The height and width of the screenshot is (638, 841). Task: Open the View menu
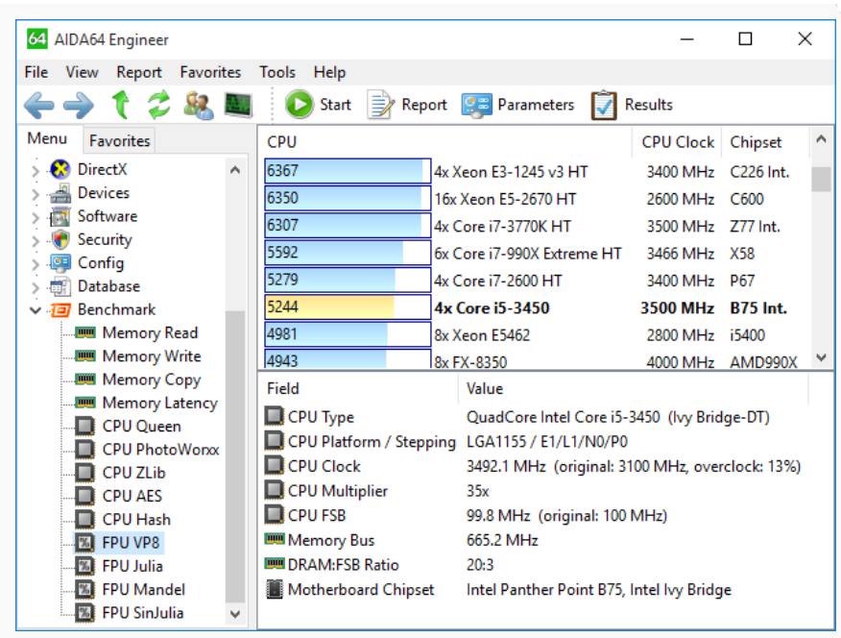click(x=82, y=72)
